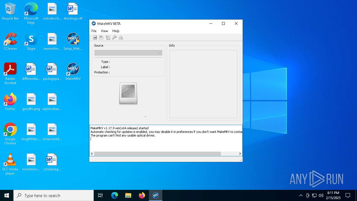Click the empty Info panel area
The image size is (357, 201).
(203, 84)
